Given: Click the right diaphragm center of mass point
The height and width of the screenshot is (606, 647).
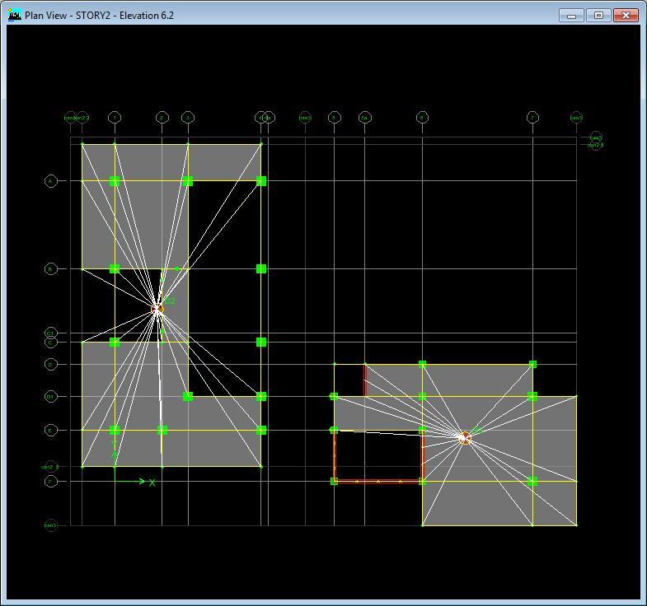Looking at the screenshot, I should tap(465, 438).
